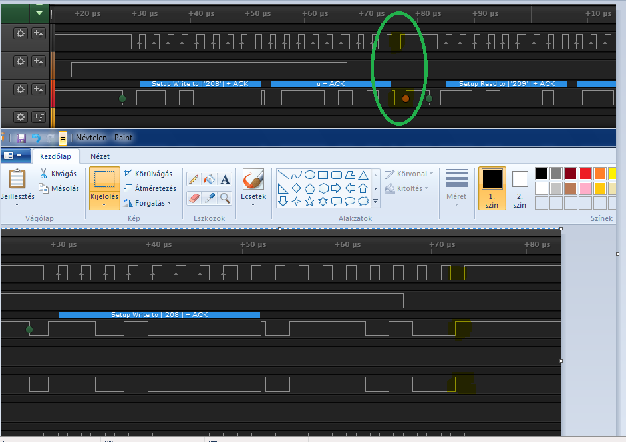This screenshot has width=626, height=442.
Task: Toggle edge trigger on red analyzer channel
Action: click(39, 89)
